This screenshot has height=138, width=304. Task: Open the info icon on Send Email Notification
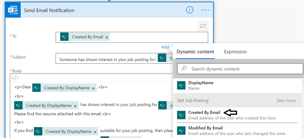pyautogui.click(x=190, y=10)
